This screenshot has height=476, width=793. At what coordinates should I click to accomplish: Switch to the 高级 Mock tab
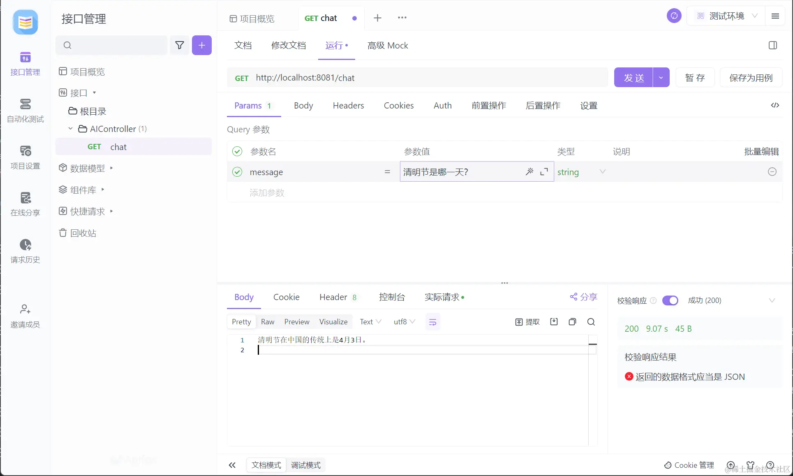click(387, 46)
